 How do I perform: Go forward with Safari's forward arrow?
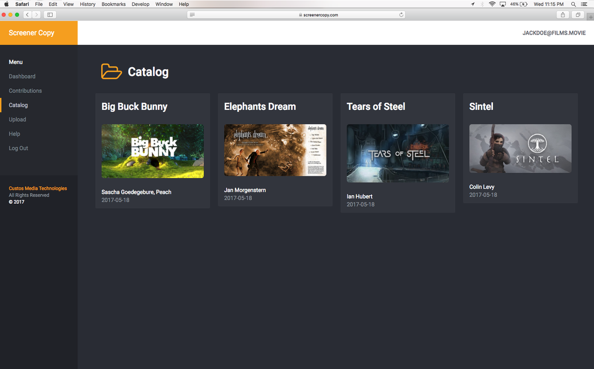click(x=37, y=15)
